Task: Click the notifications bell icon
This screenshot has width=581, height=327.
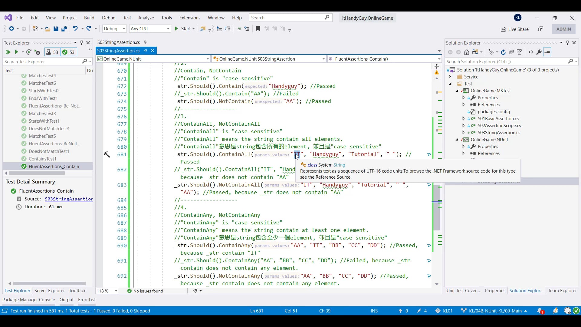Action: tap(540, 311)
